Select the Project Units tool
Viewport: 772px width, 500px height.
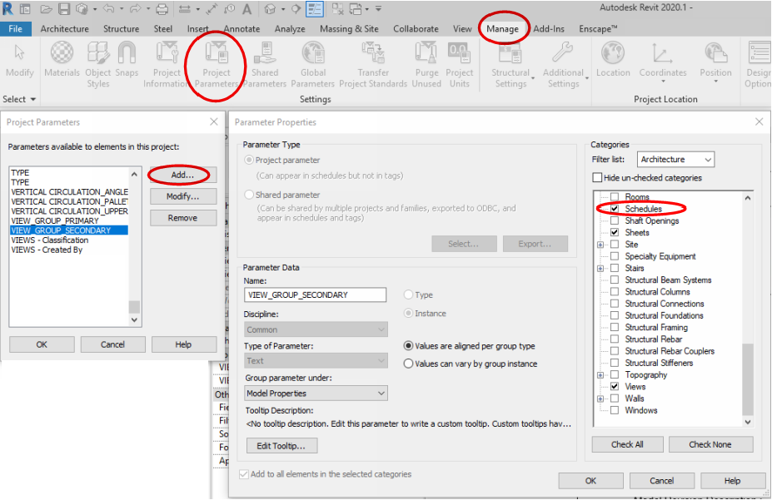click(x=460, y=67)
